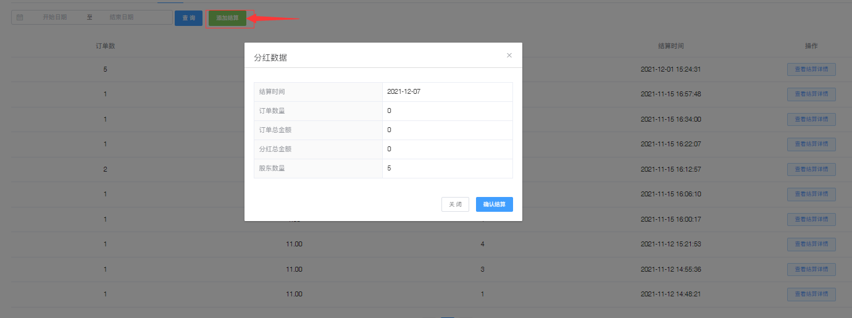Click the 分红数据 dialog title
The image size is (852, 318).
(x=270, y=58)
